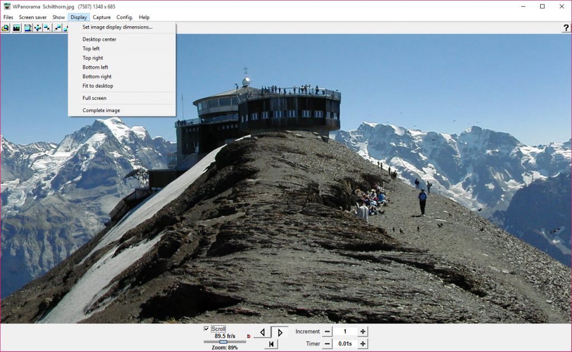The image size is (572, 352).
Task: Open the Config. menu
Action: coord(125,17)
